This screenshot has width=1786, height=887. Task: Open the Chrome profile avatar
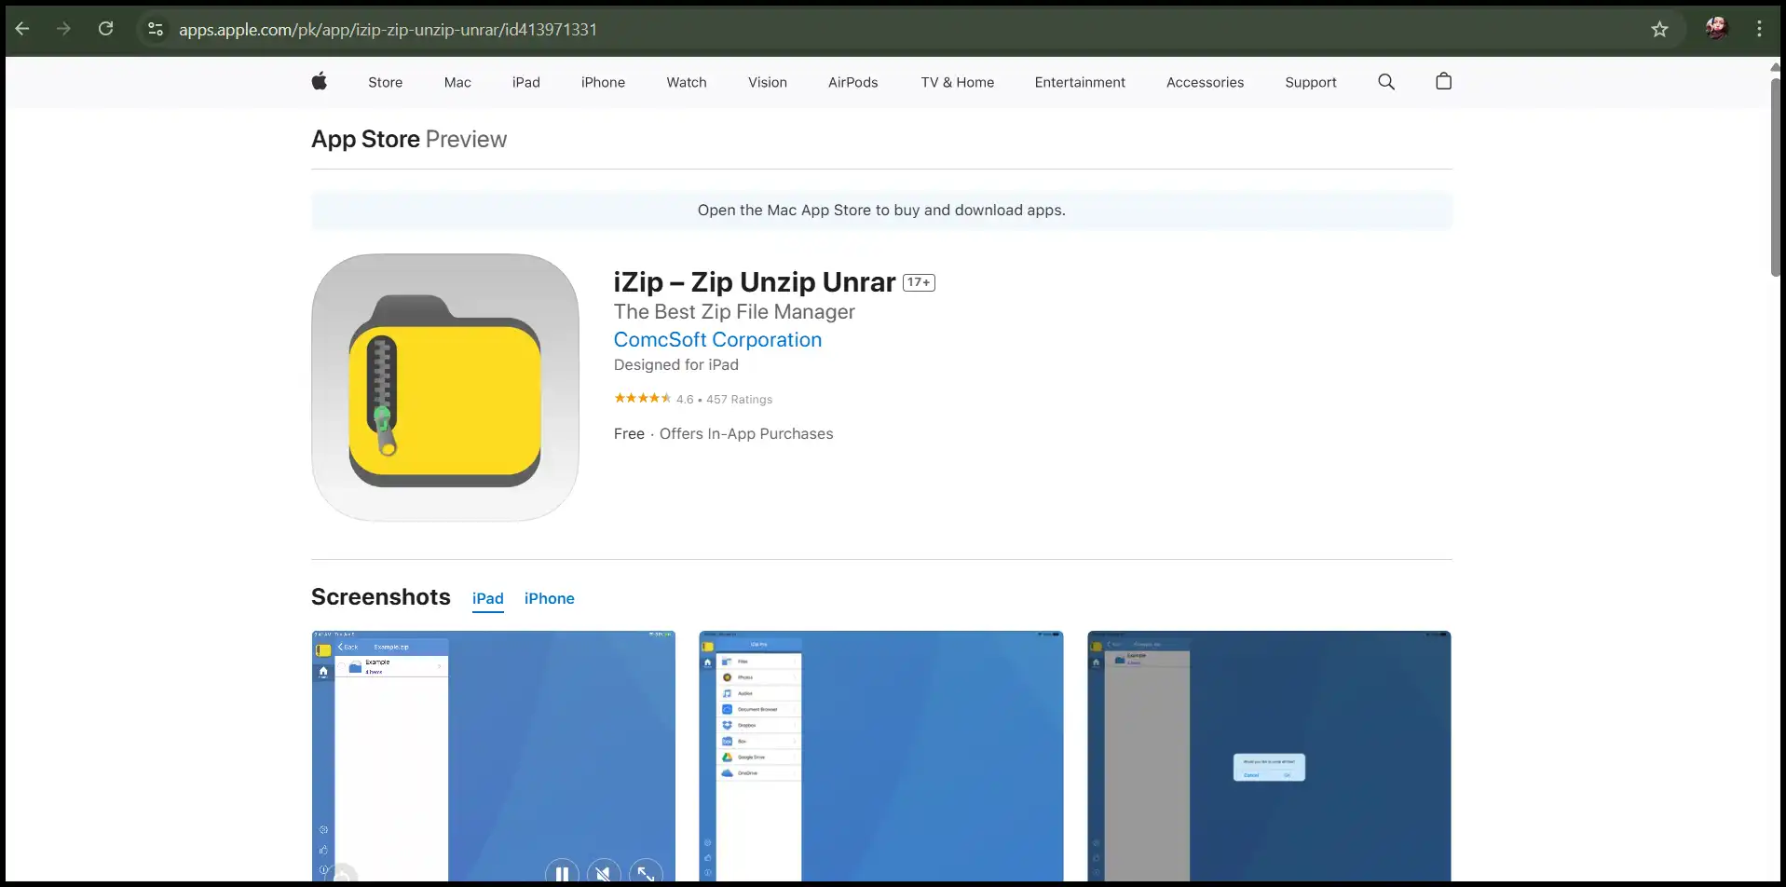coord(1716,29)
